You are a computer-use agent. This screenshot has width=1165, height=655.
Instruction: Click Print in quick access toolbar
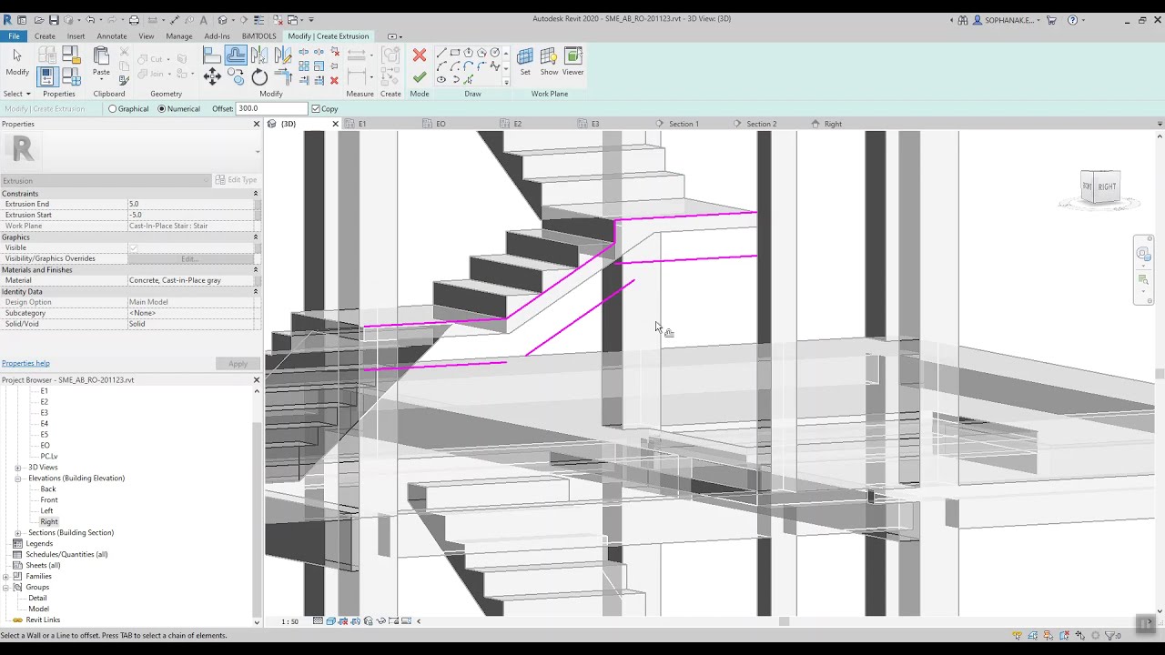[x=134, y=19]
